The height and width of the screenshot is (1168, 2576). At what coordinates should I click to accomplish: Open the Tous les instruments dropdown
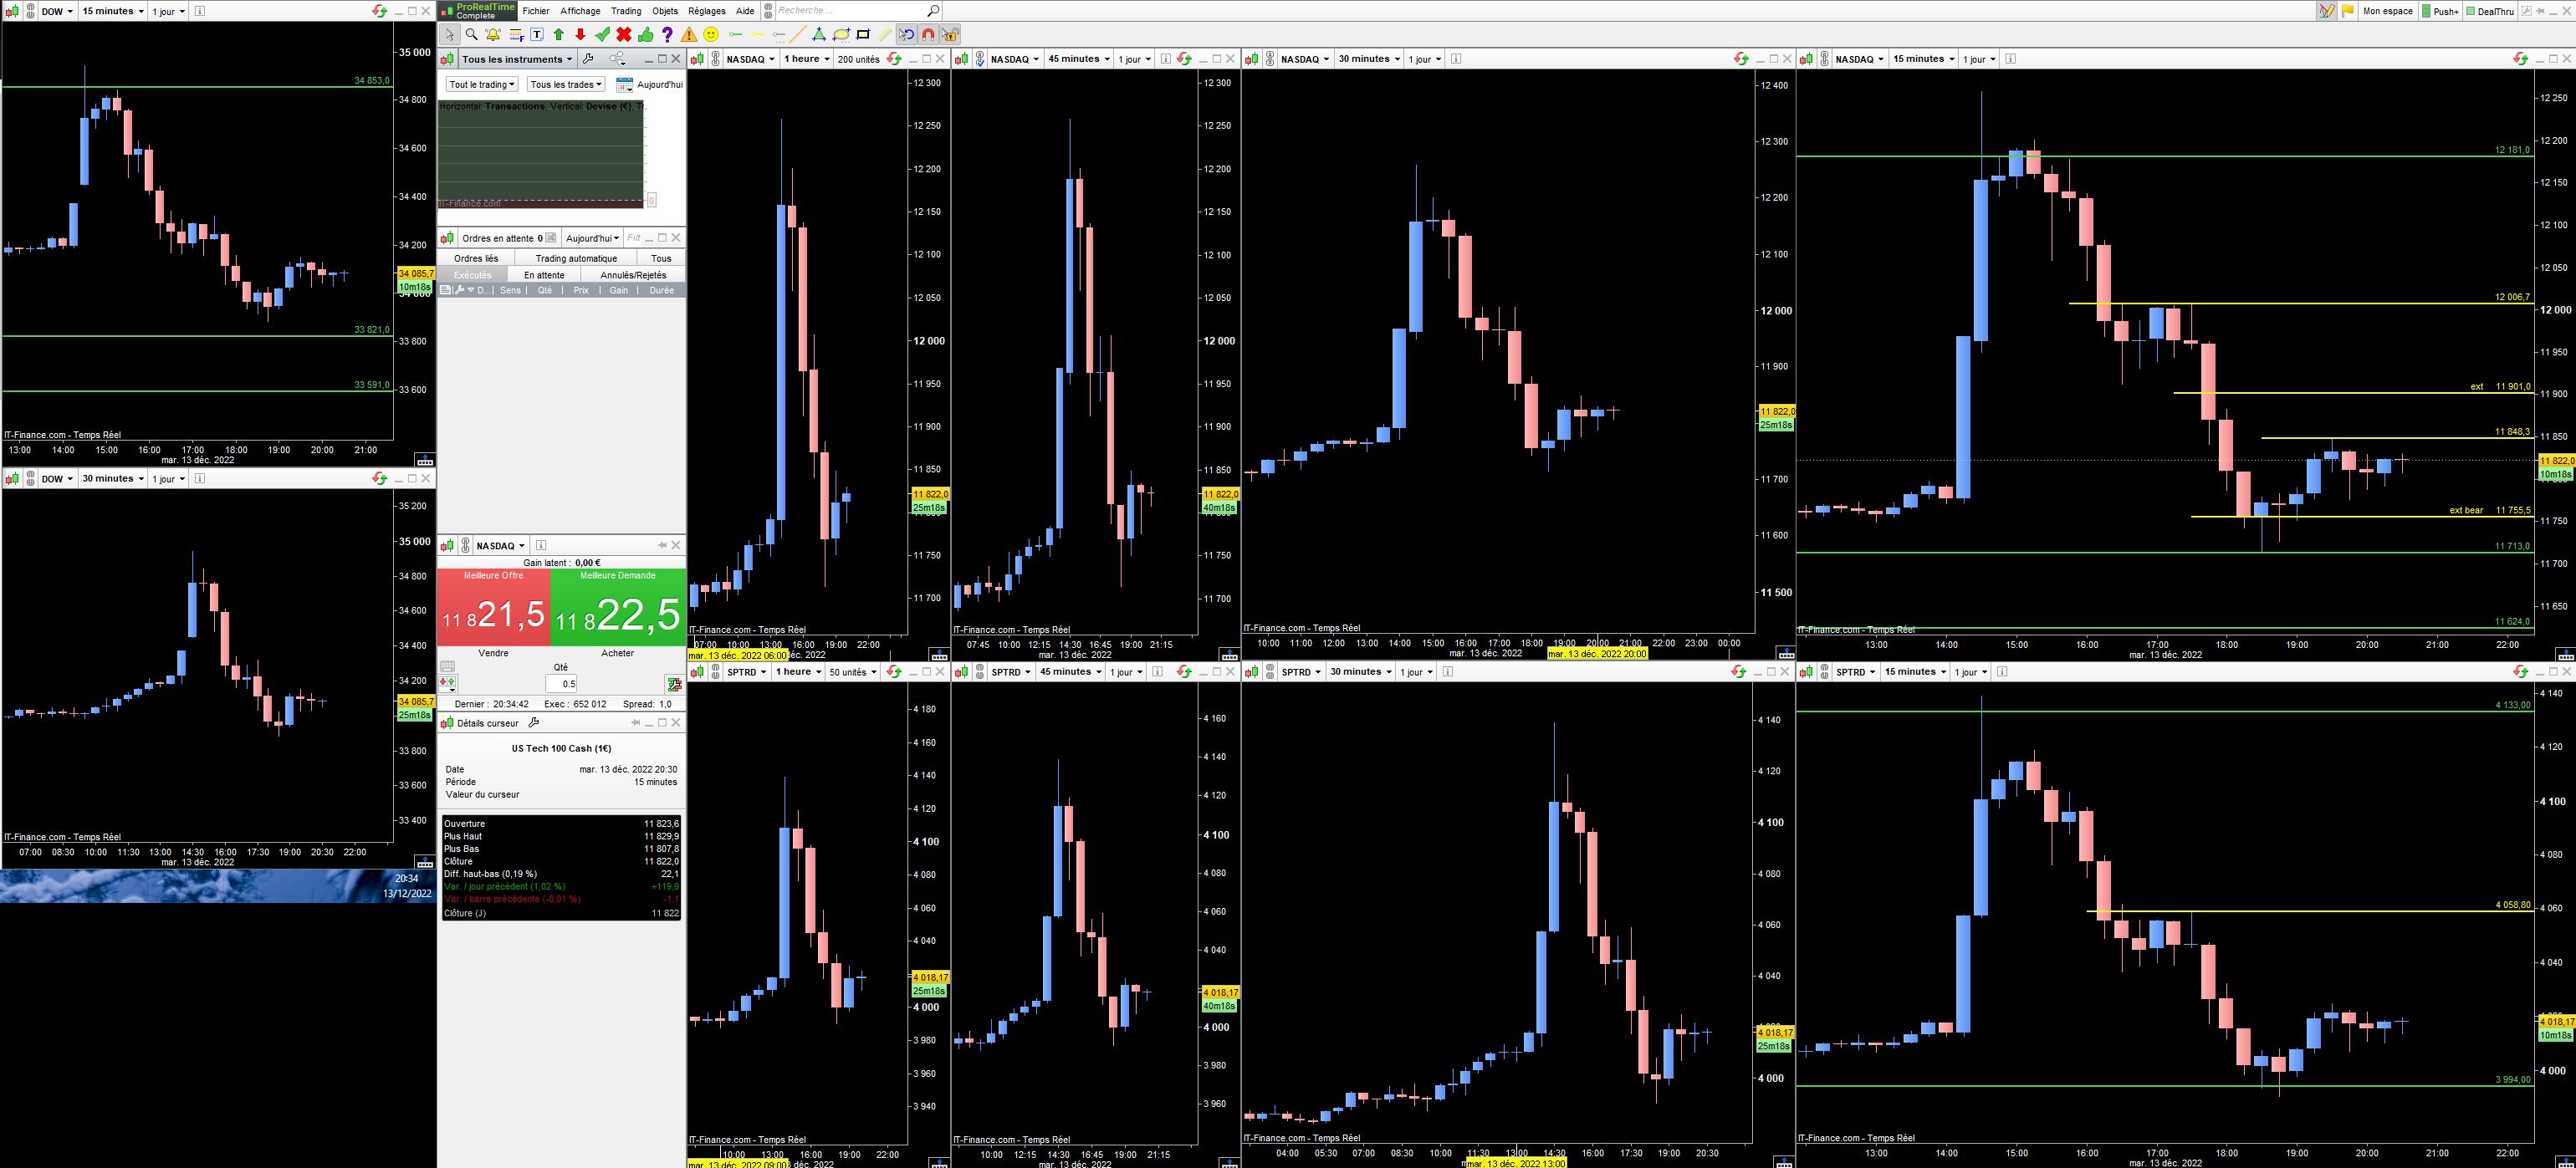click(517, 59)
